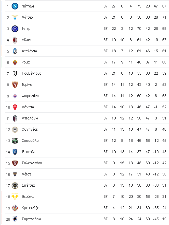The width and height of the screenshot is (169, 225).
Task: Click the Sampdoria crest icon
Action: tap(15, 219)
